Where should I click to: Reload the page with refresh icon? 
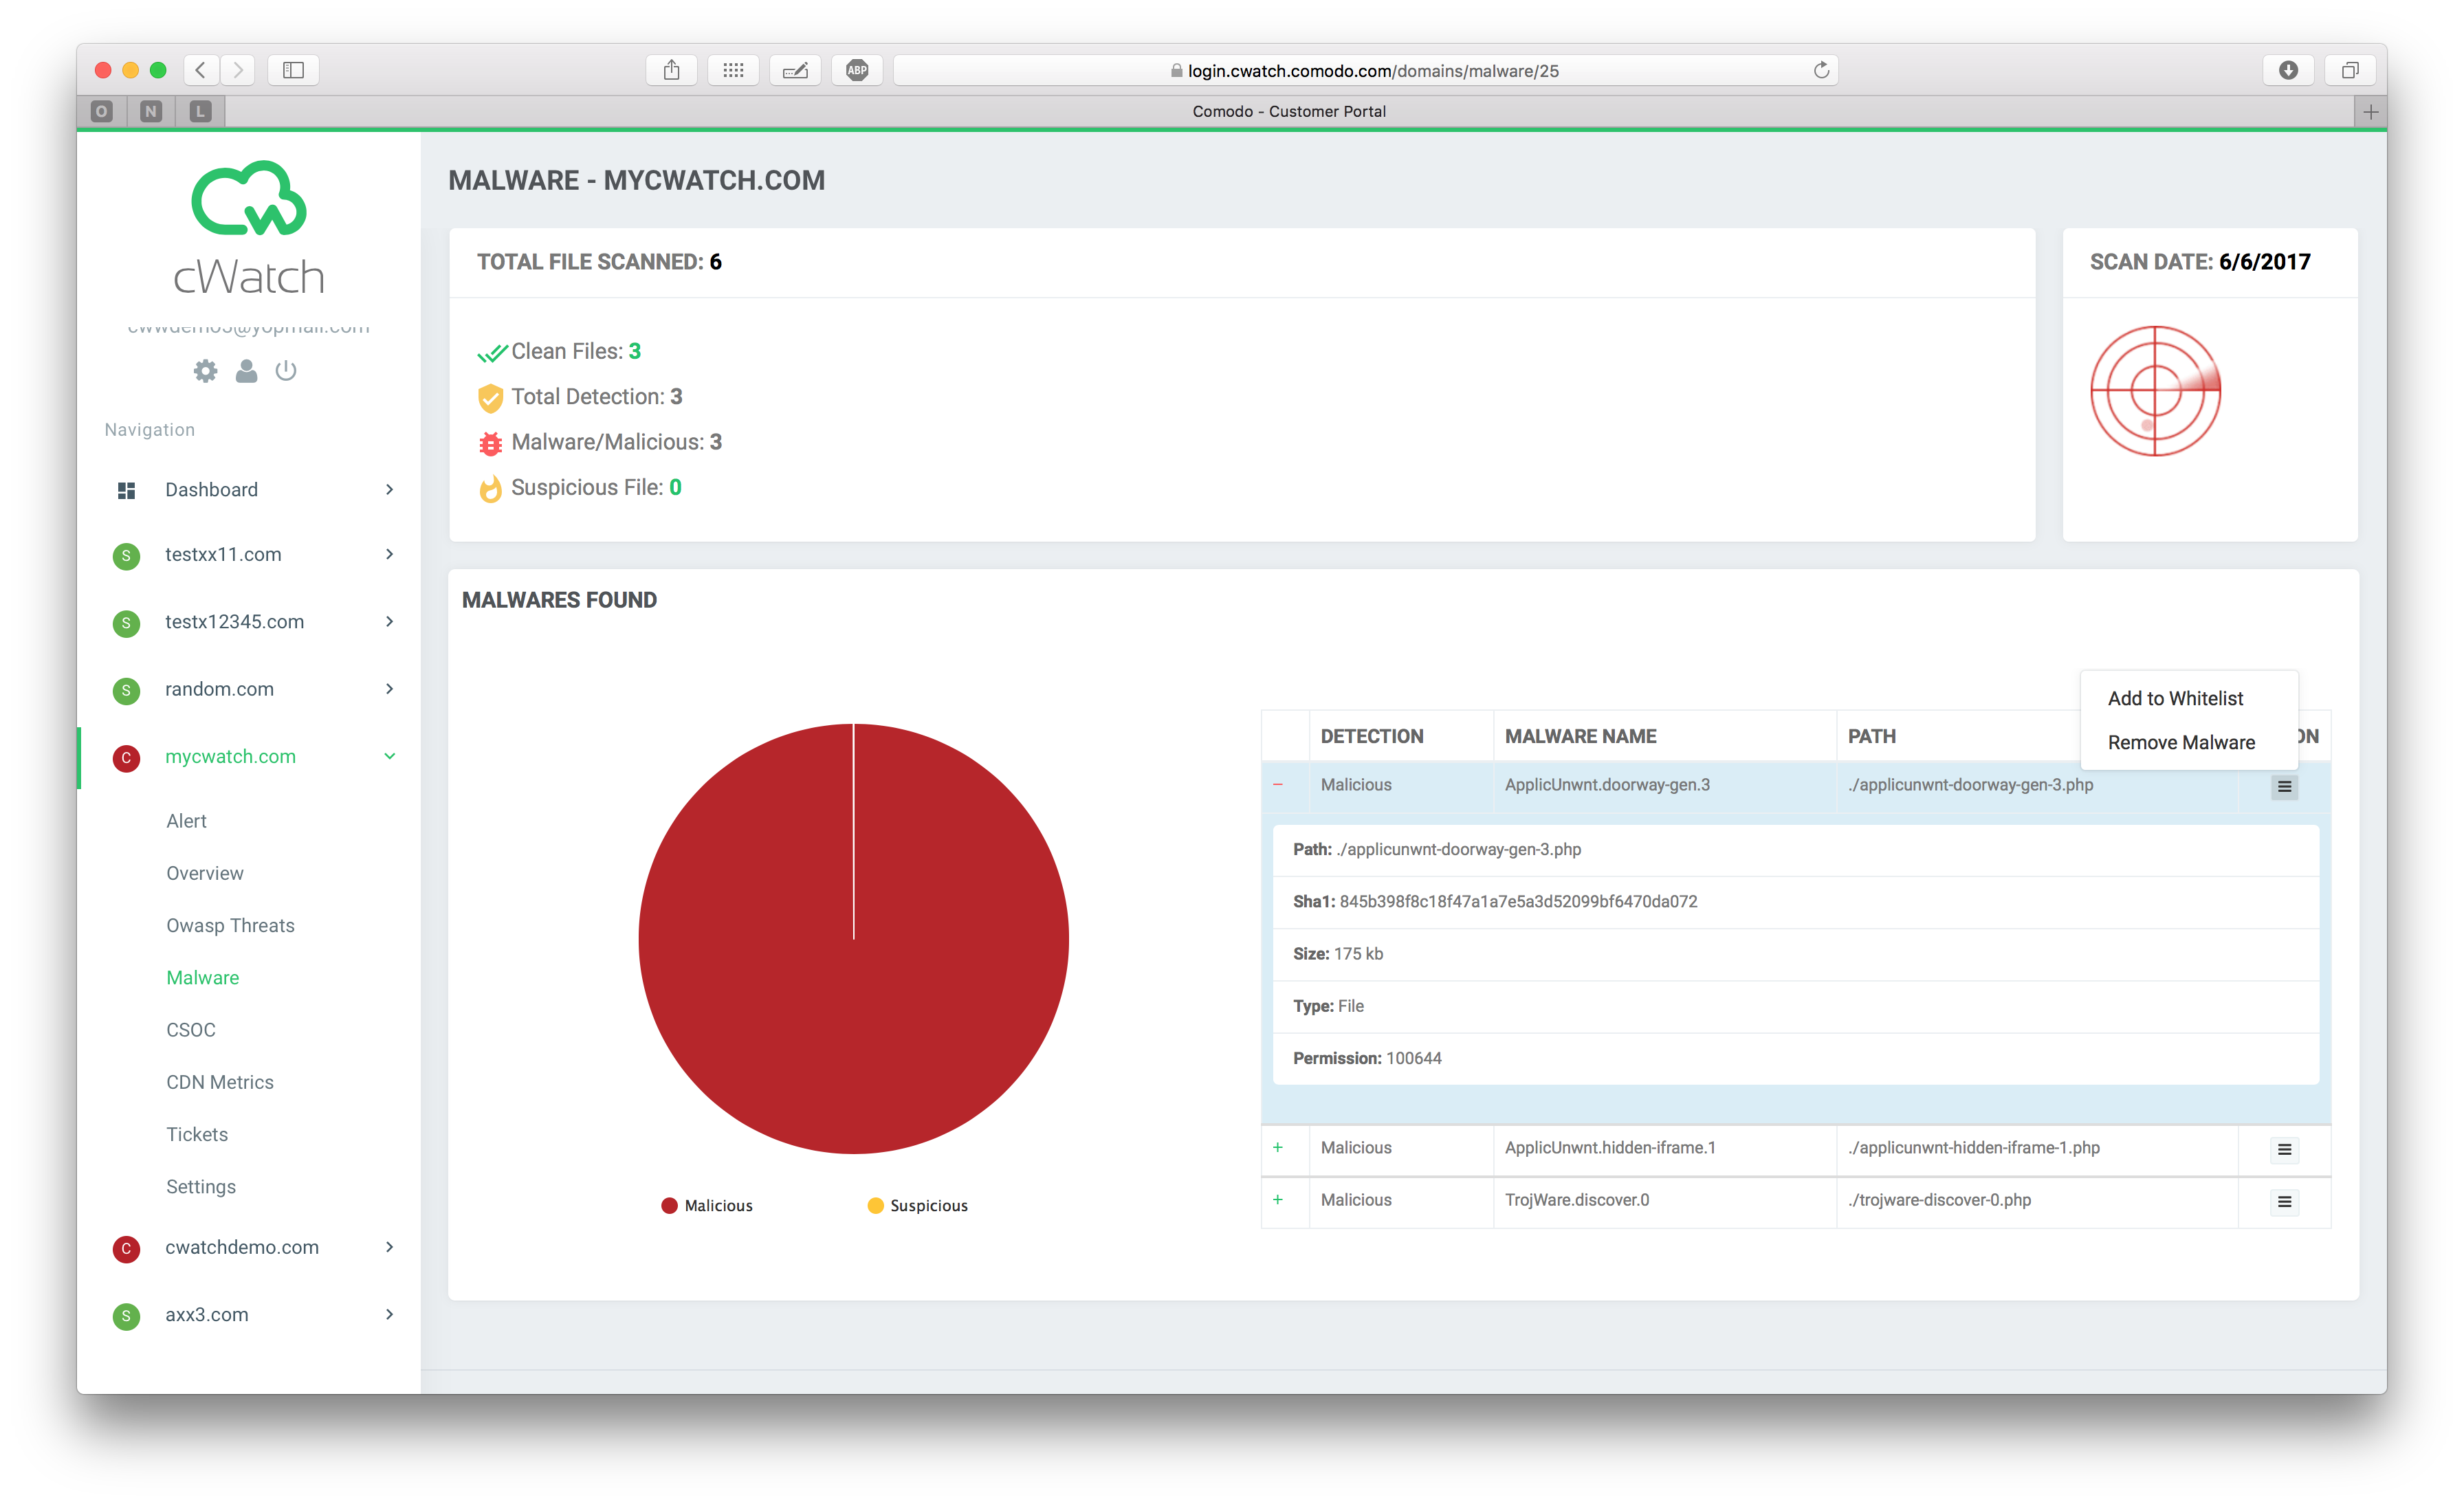(1821, 70)
